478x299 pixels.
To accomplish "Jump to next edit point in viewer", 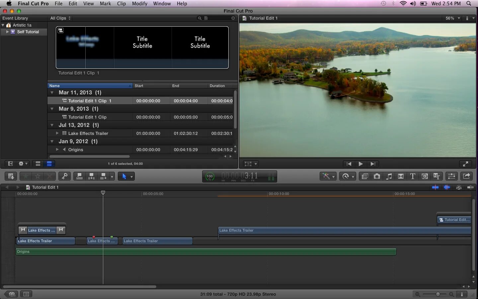I will tap(373, 164).
